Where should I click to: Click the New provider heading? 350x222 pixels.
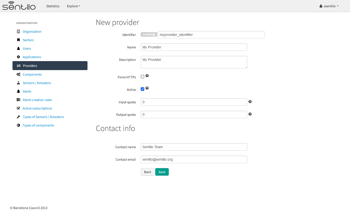point(117,22)
